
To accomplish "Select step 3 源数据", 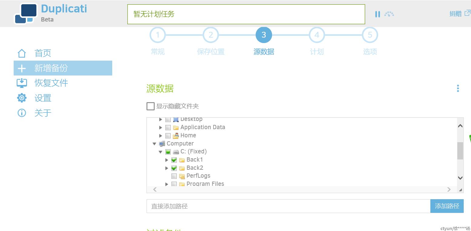I will pos(264,35).
